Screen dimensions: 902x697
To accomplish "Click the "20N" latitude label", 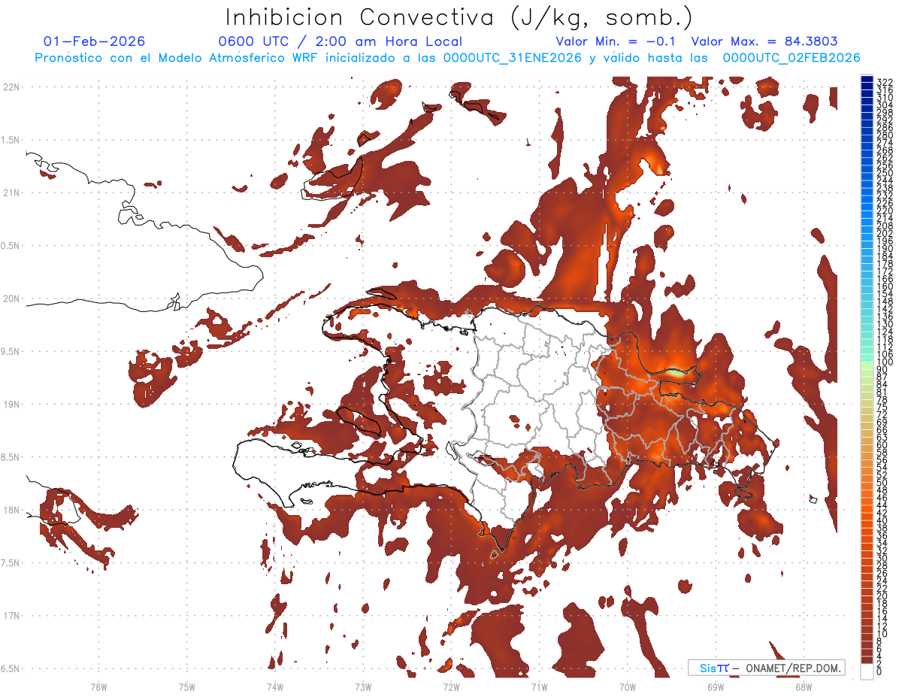I will click(12, 298).
